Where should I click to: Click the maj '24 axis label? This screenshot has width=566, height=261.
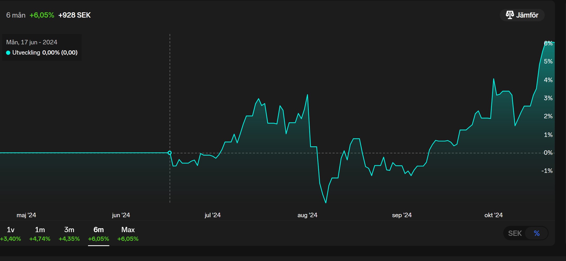click(26, 215)
